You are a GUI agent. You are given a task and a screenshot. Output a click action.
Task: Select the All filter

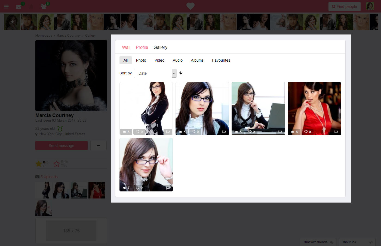point(125,60)
